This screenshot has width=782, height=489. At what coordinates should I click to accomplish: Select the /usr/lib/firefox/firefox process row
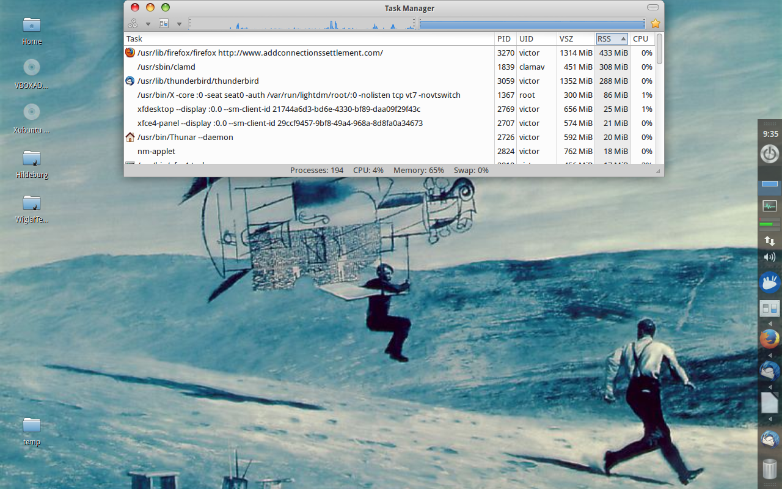click(389, 53)
